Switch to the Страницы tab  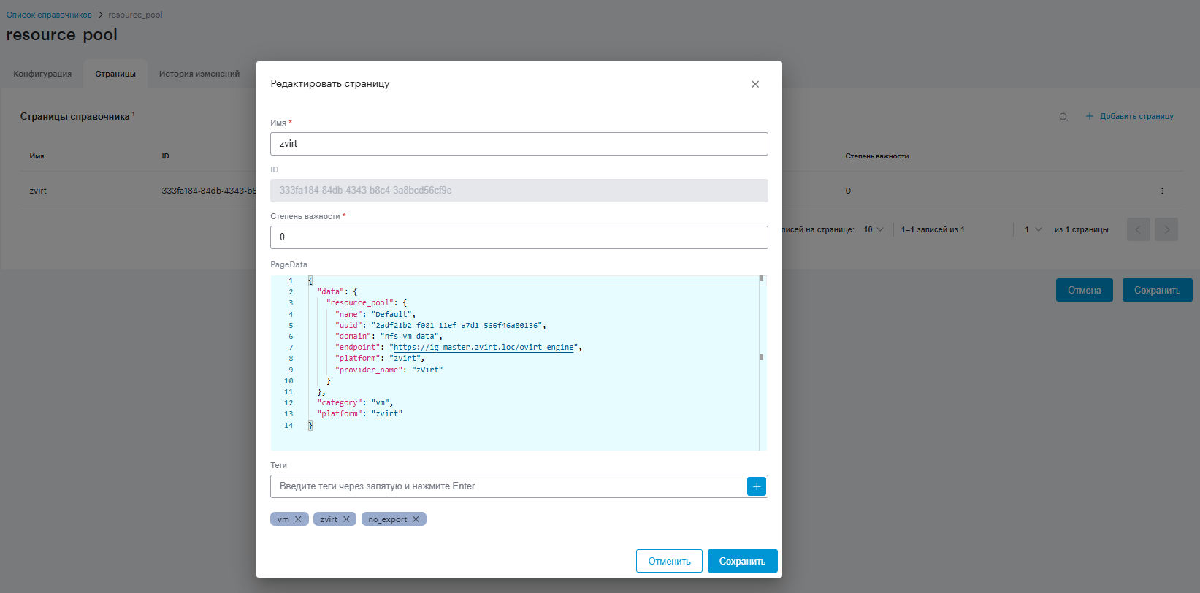coord(115,74)
